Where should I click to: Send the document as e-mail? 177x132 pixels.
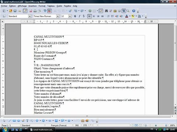point(19,11)
